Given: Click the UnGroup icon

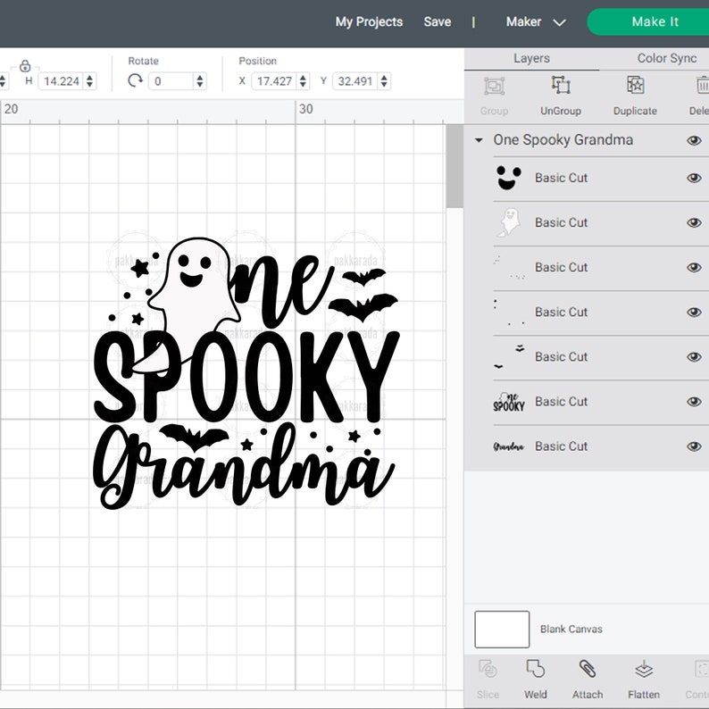Looking at the screenshot, I should (x=561, y=85).
